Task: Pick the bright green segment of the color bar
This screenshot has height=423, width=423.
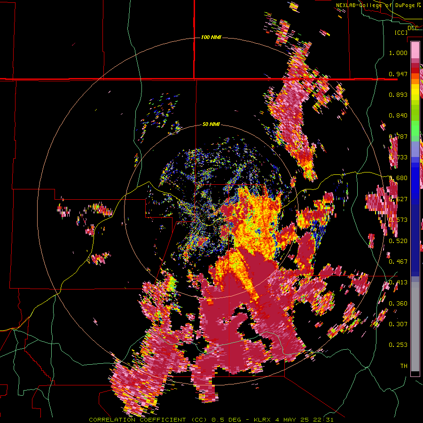Action: pos(415,128)
